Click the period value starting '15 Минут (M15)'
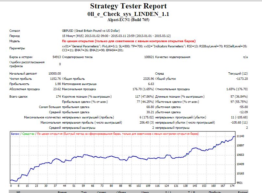The height and width of the screenshot is (193, 262). click(116, 36)
